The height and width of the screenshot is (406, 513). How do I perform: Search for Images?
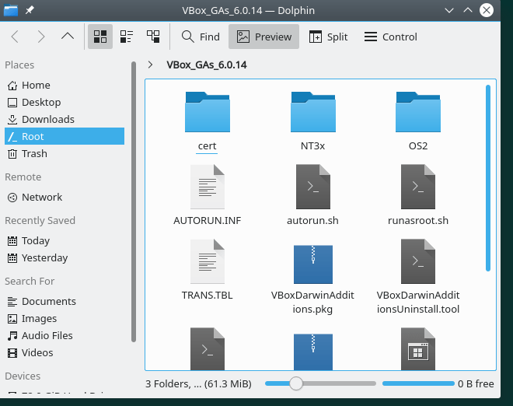coord(65,319)
